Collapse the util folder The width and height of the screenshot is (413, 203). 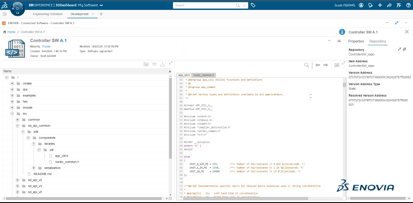(39, 150)
